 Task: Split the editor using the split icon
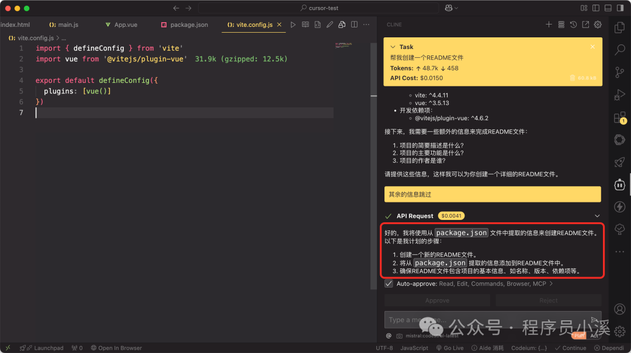pyautogui.click(x=354, y=25)
